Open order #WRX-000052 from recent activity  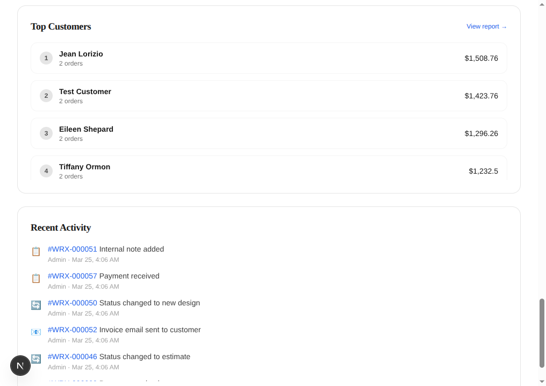(72, 330)
